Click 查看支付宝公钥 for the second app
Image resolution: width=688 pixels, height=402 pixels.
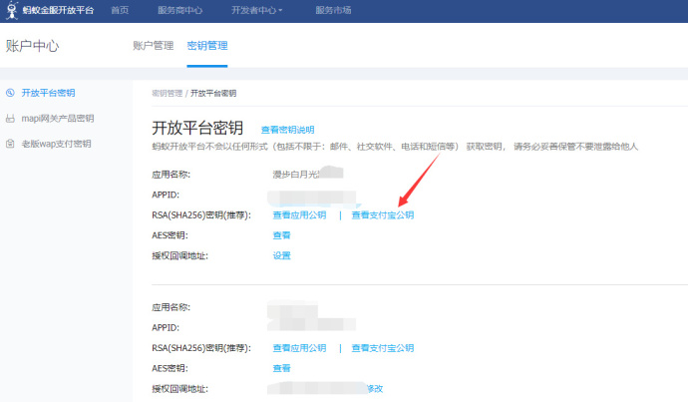[383, 348]
